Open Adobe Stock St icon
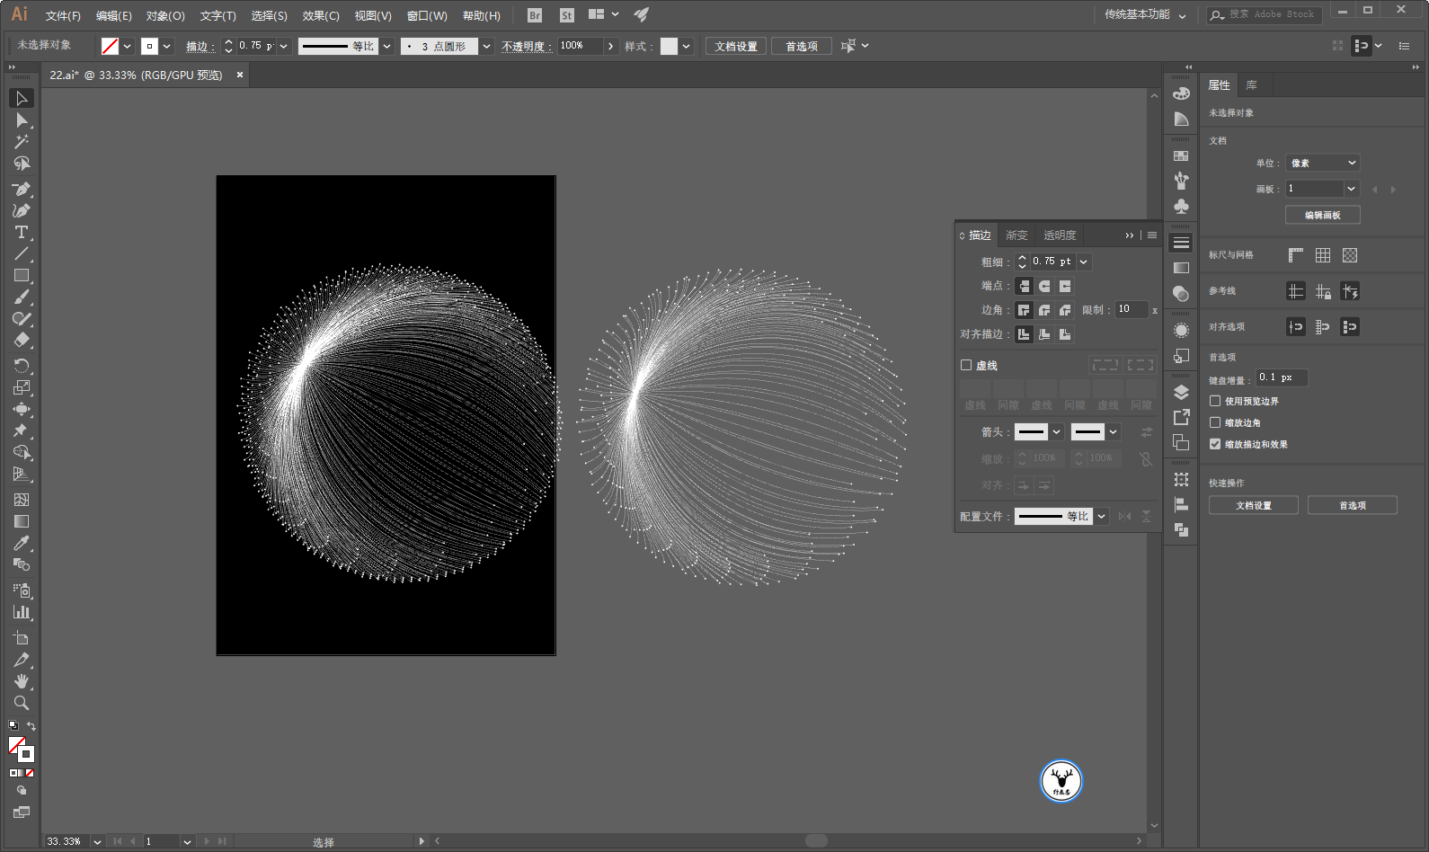Viewport: 1429px width, 852px height. point(566,15)
